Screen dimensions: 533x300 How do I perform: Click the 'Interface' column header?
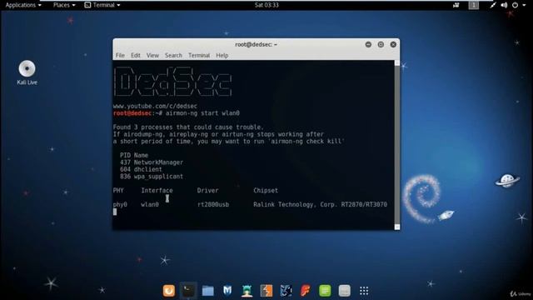tap(157, 191)
